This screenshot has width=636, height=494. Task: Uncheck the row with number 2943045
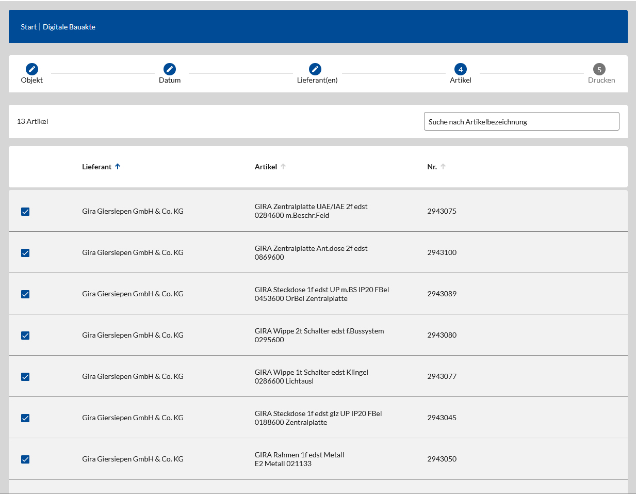(25, 418)
